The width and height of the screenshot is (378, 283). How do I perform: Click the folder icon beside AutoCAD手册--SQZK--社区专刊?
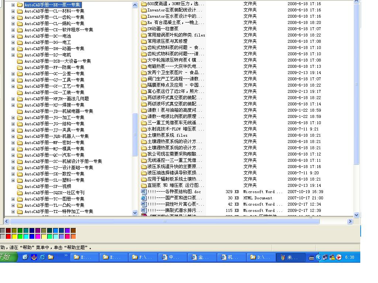pyautogui.click(x=20, y=193)
